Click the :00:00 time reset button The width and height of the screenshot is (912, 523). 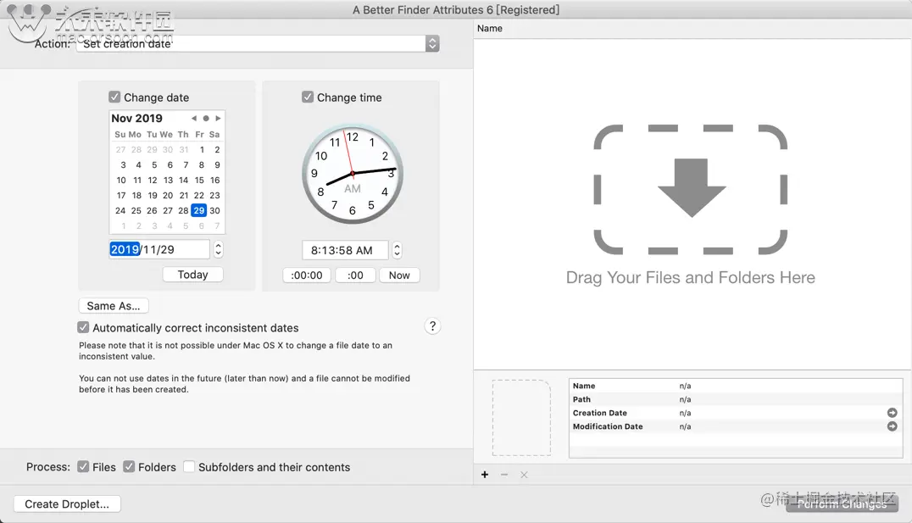[x=307, y=275]
